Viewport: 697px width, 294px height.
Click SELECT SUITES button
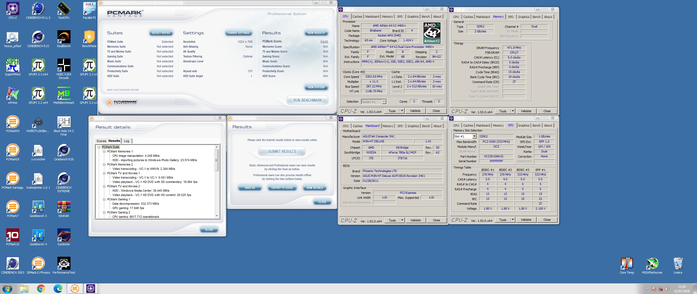(161, 33)
